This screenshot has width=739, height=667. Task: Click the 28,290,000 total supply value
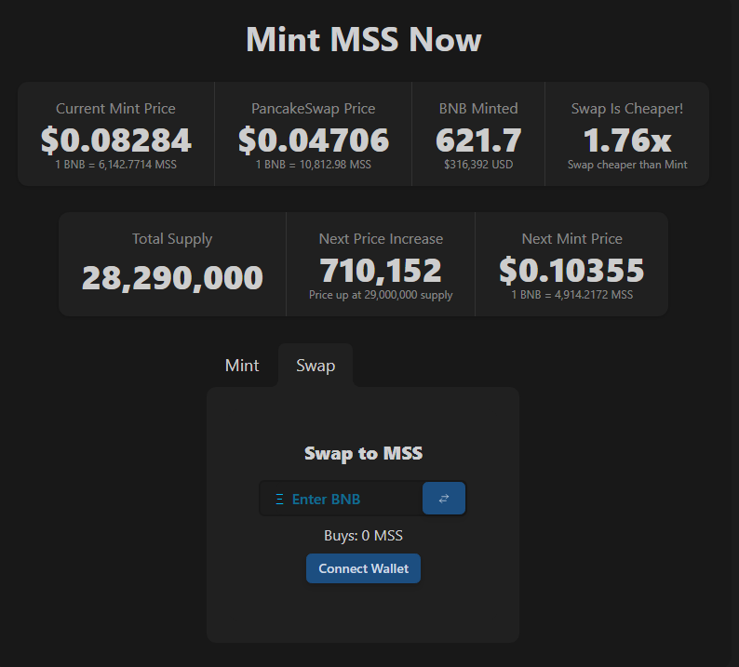pyautogui.click(x=172, y=277)
